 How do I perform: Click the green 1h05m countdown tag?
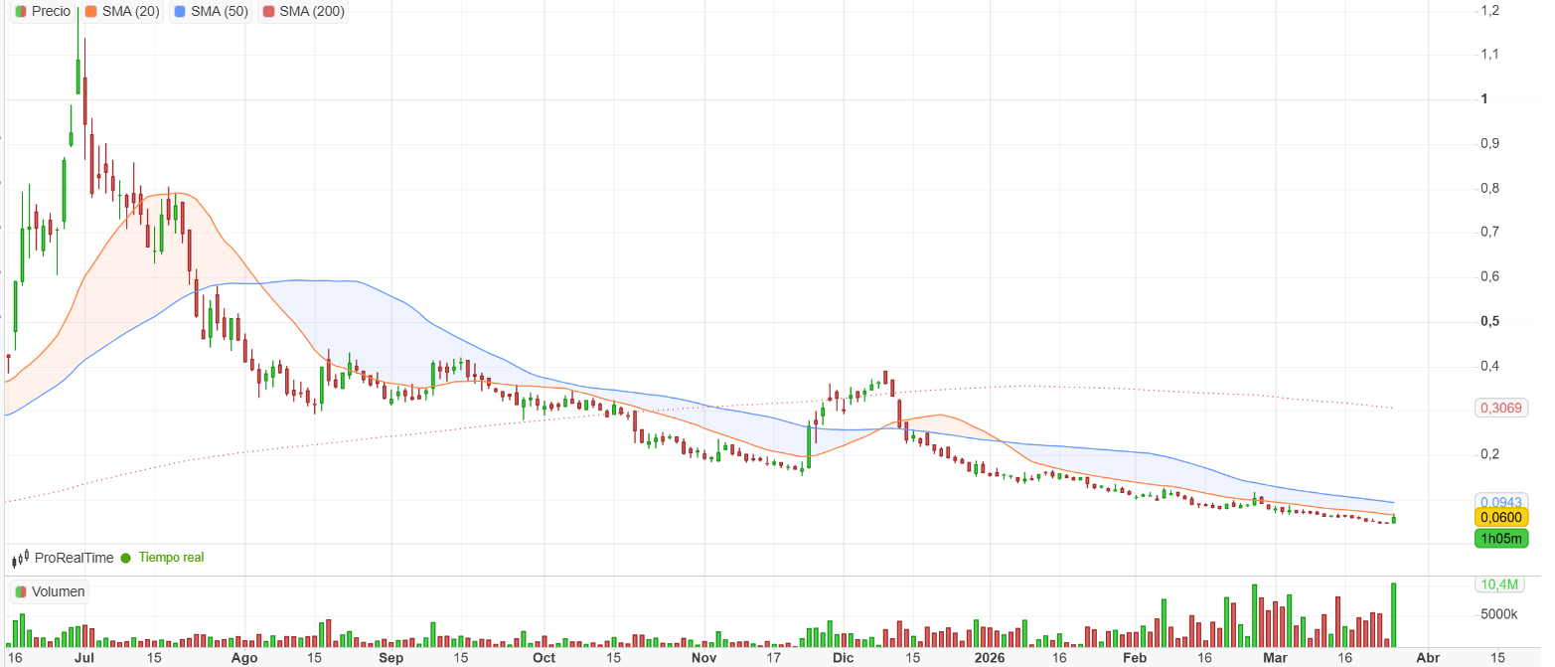click(x=1501, y=539)
